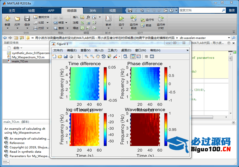Screen dimensions: 239x167
Task: Click the Hide Plot Tools icon
Action: tap(146, 56)
